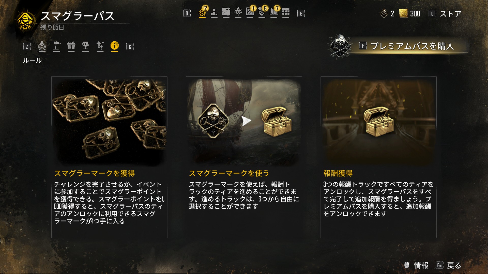Open the upgrade arrows sub-tab
The image size is (488, 274).
[100, 46]
